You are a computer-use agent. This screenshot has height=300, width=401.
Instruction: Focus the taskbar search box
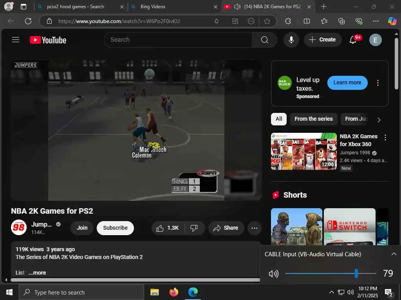coord(81,292)
